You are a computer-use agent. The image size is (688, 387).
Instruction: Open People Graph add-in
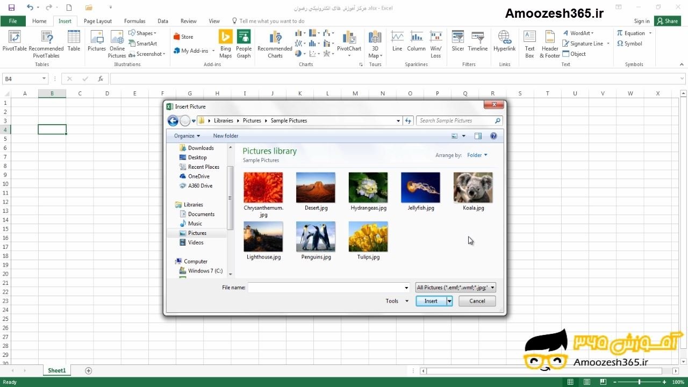click(x=243, y=43)
